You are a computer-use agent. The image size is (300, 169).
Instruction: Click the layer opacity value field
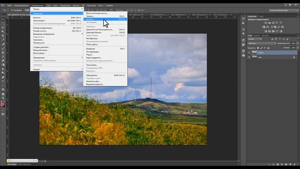[293, 44]
